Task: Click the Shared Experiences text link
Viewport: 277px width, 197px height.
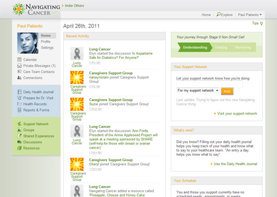Action: (39, 136)
